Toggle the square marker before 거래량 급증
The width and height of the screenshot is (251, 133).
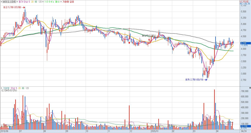62,2
